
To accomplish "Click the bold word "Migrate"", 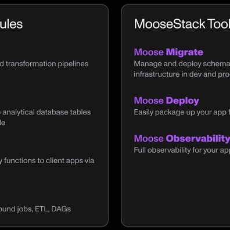I will coord(185,52).
